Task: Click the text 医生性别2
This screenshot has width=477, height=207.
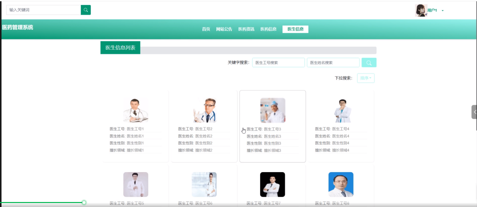Action: 204,143
